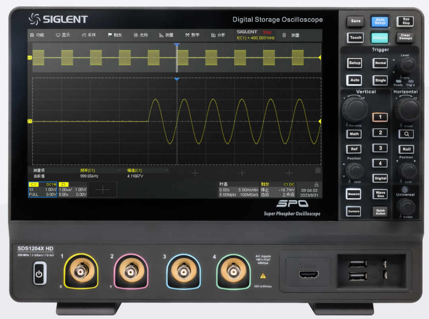Screen dimensions: 429x319
Task: Open the 触发 trigger info box
Action: 278,189
